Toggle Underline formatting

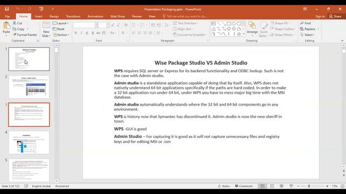tap(87, 33)
